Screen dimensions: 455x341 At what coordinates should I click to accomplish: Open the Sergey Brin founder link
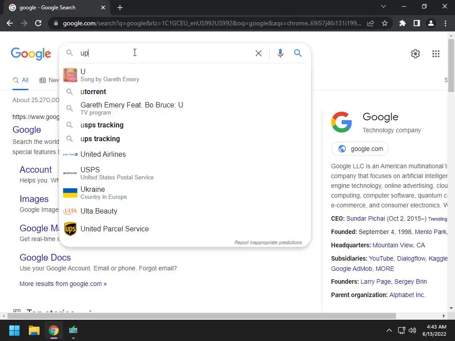pyautogui.click(x=410, y=282)
